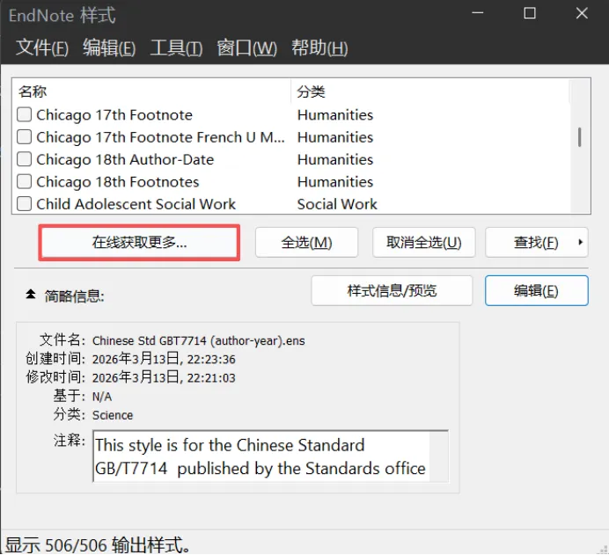Click the N/A based-on value
Viewport: 609px width, 555px height.
pos(102,397)
